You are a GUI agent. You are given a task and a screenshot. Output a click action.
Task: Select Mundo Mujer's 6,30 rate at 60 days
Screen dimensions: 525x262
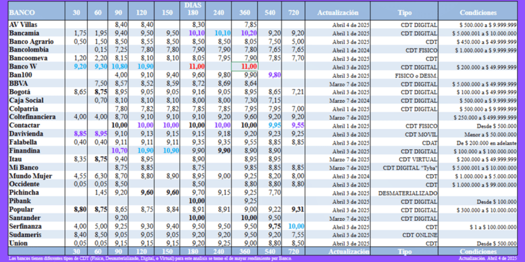tap(101, 176)
